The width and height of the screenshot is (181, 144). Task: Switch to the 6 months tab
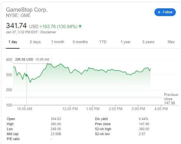pos(80,42)
